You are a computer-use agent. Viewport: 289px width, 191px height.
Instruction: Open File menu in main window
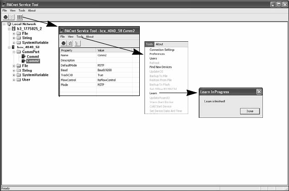pyautogui.click(x=4, y=10)
